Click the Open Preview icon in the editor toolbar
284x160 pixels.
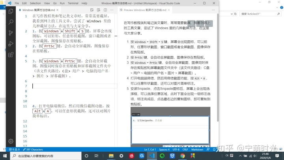tap(92, 10)
